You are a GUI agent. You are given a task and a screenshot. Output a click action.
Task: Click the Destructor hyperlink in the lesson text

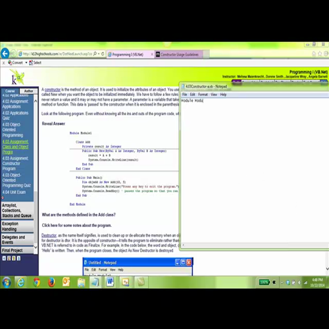point(49,236)
